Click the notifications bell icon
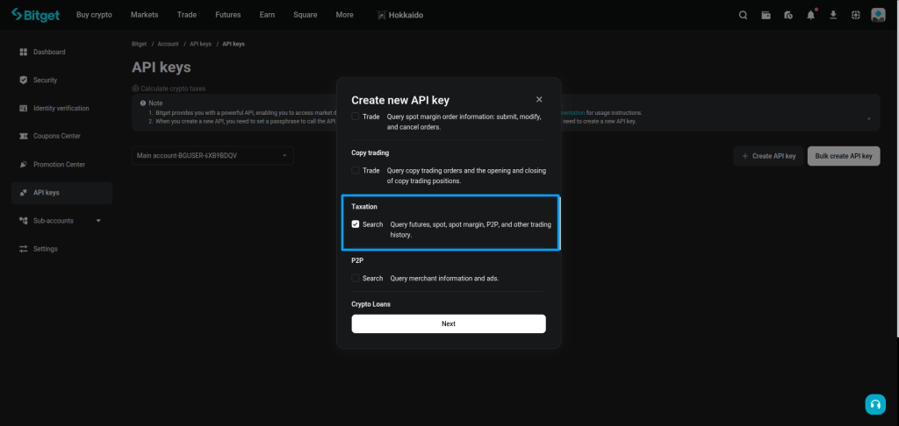The image size is (899, 426). tap(810, 15)
